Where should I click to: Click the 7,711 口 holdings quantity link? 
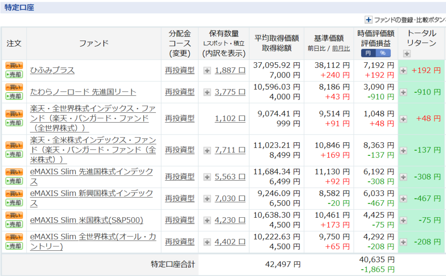pyautogui.click(x=230, y=150)
